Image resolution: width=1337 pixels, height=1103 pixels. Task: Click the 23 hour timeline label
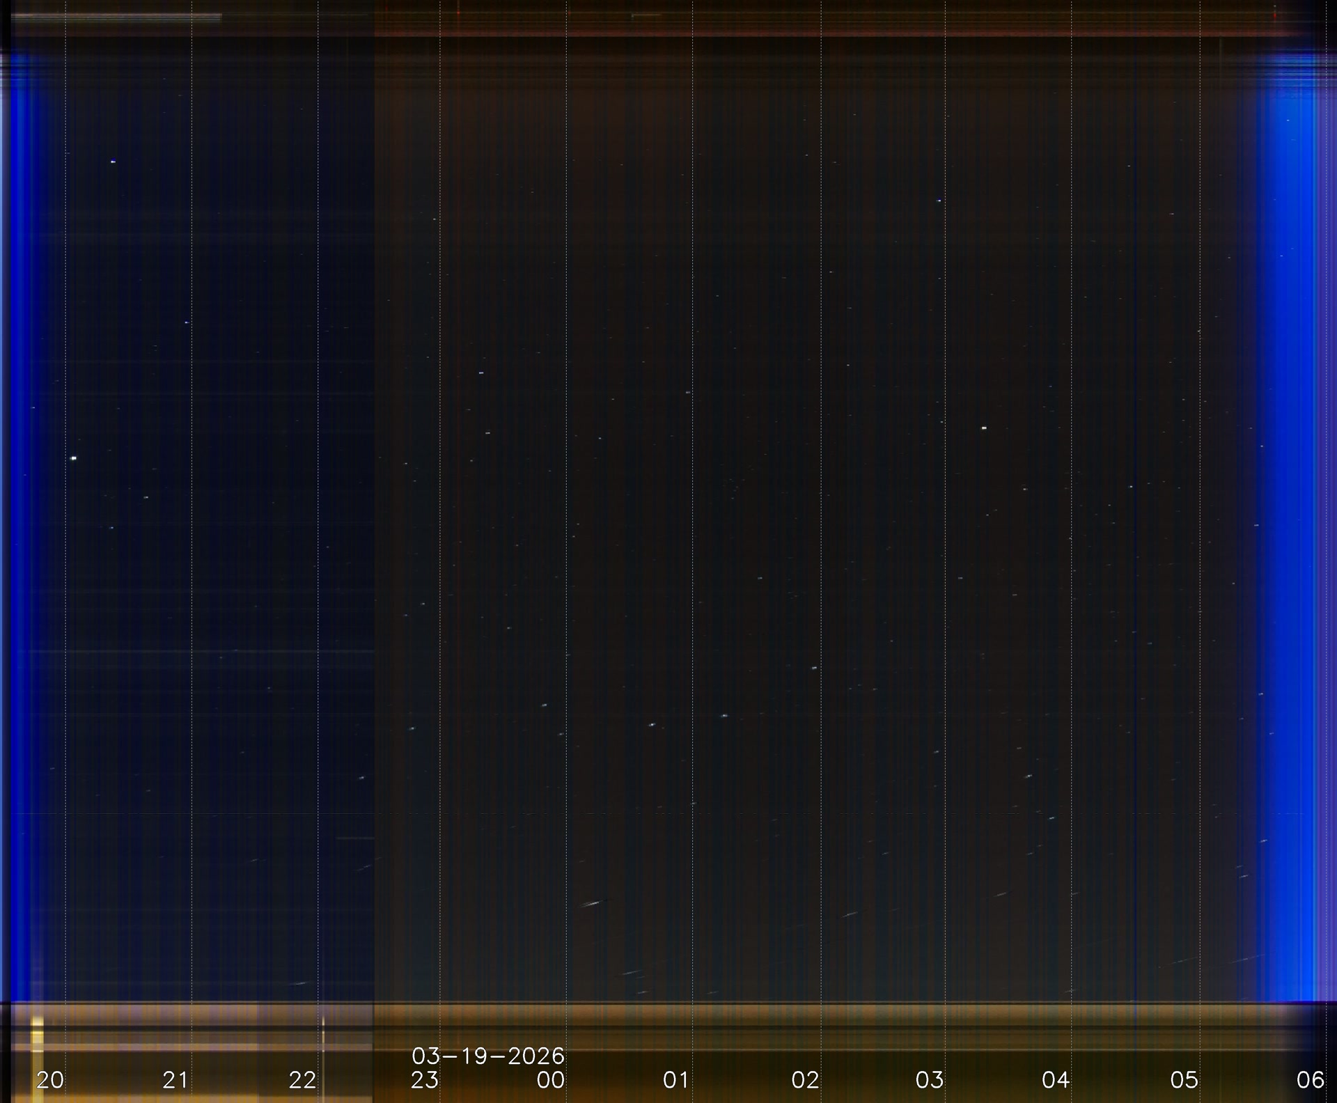pyautogui.click(x=425, y=1080)
